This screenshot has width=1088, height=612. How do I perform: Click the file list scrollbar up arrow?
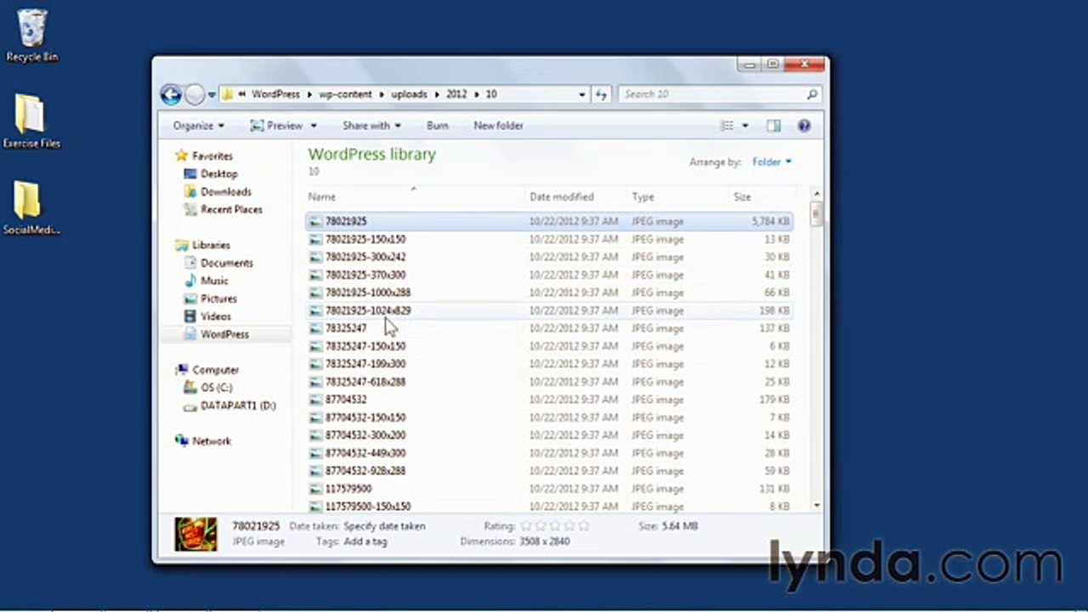817,195
